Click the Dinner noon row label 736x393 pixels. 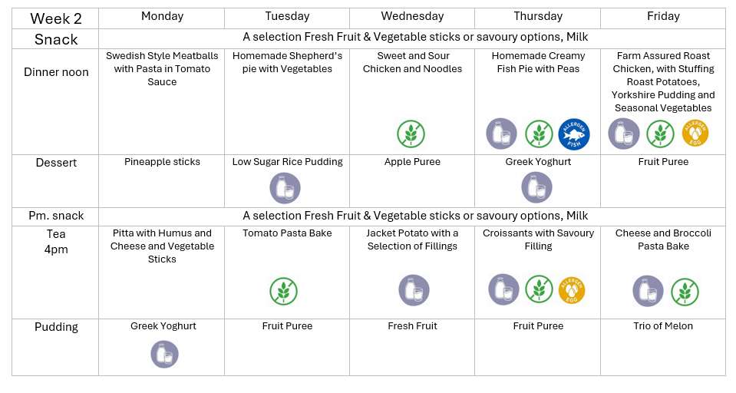(x=54, y=72)
